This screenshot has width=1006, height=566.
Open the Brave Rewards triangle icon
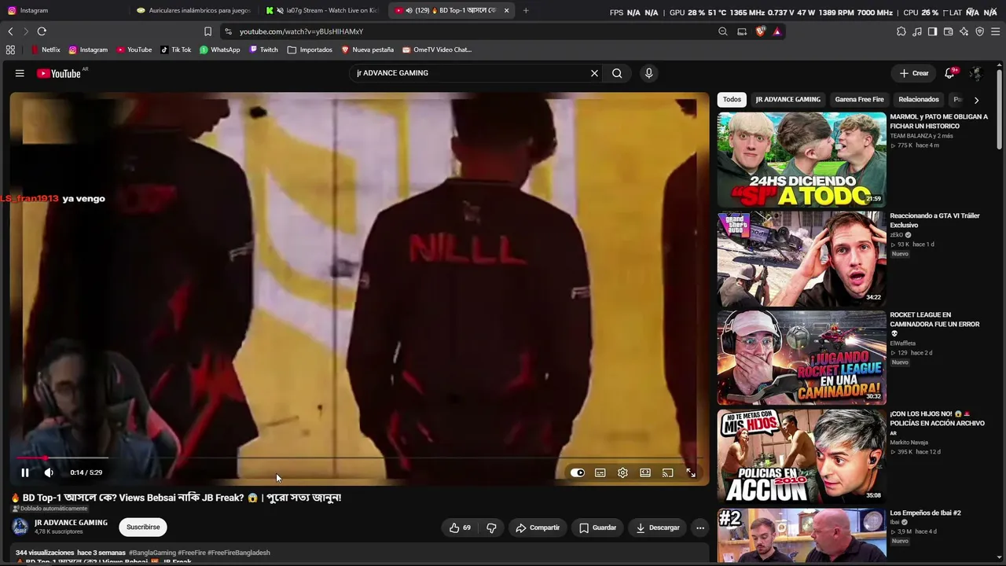coord(777,31)
